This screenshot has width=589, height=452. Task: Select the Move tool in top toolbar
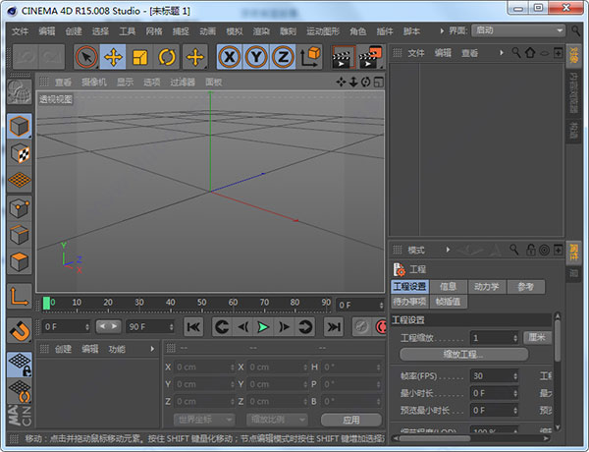(113, 57)
